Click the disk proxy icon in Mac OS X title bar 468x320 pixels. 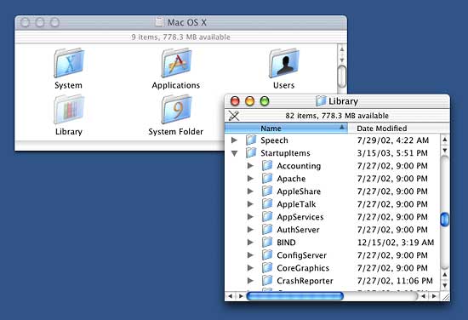point(159,22)
